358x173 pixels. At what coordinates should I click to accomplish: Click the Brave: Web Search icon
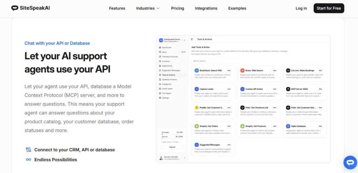242,70
